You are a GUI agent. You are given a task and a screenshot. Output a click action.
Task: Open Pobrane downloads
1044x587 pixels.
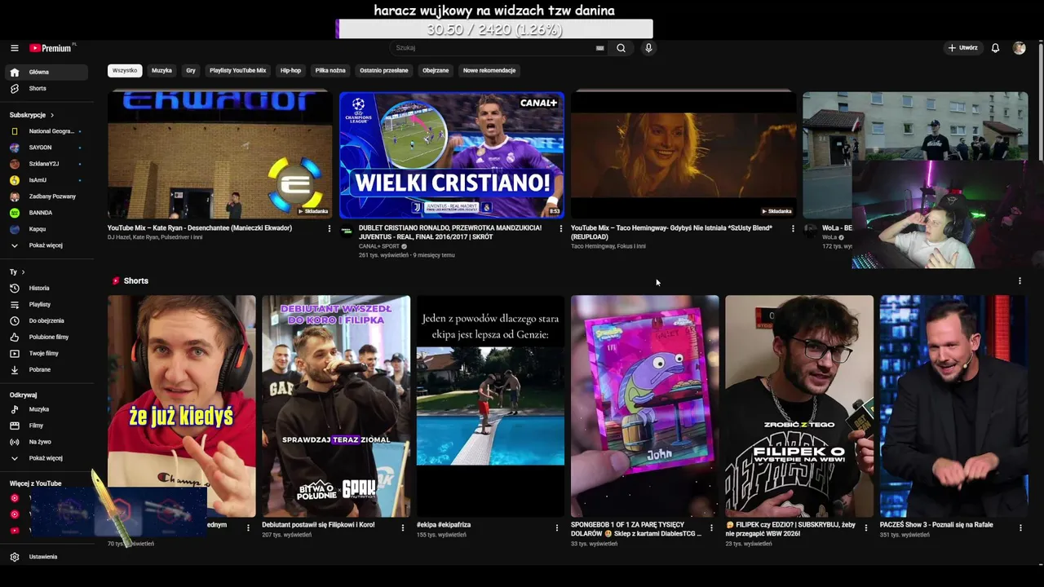[x=46, y=369]
